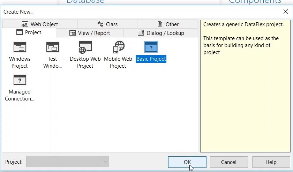Choose the Test Windows project icon
The image size is (293, 172).
tap(52, 47)
